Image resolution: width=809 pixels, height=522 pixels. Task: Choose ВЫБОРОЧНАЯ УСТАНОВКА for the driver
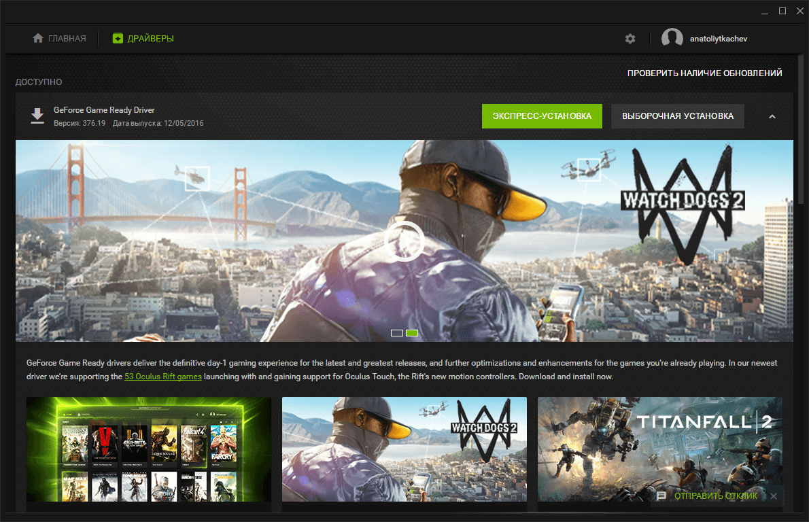coord(677,116)
